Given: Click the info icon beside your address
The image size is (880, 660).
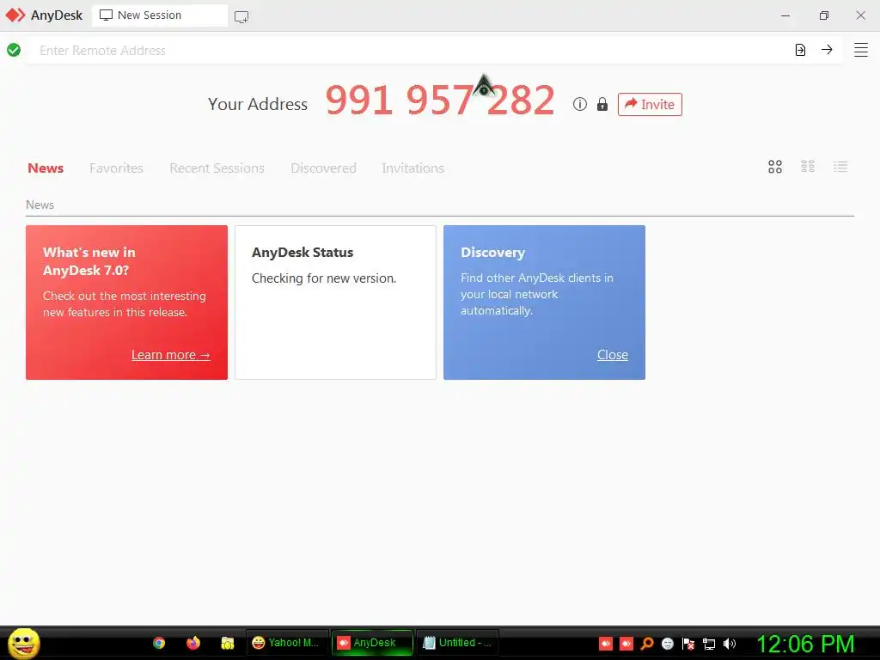Looking at the screenshot, I should click(580, 104).
